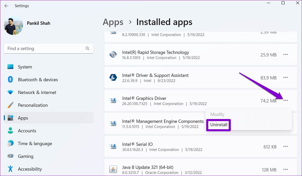Minimize the Settings window
The width and height of the screenshot is (302, 176).
268,3
